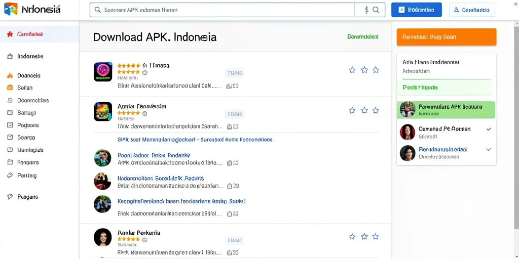Click the avatar beside Comaned Pt Aoonan

coord(407,132)
